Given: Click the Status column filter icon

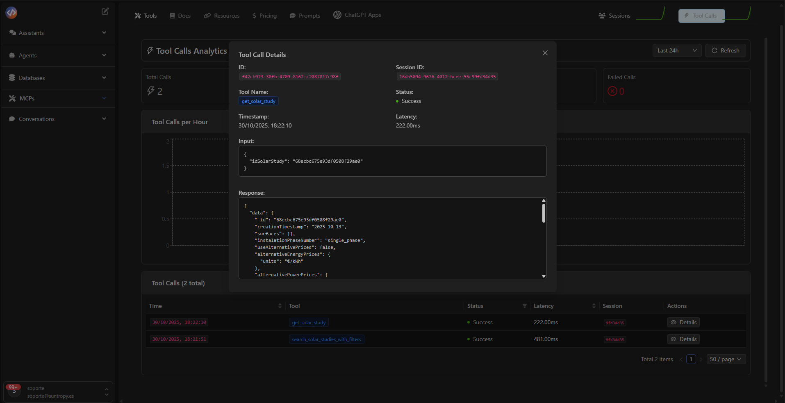Looking at the screenshot, I should tap(524, 306).
